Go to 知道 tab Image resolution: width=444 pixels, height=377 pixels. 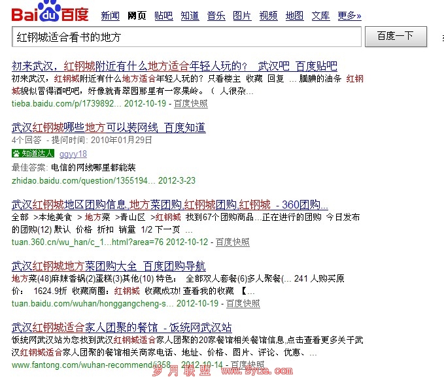[190, 15]
